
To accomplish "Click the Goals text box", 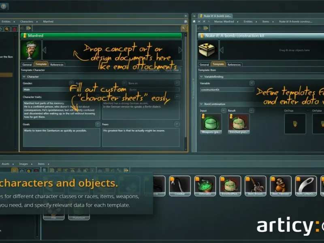I will (x=62, y=137).
